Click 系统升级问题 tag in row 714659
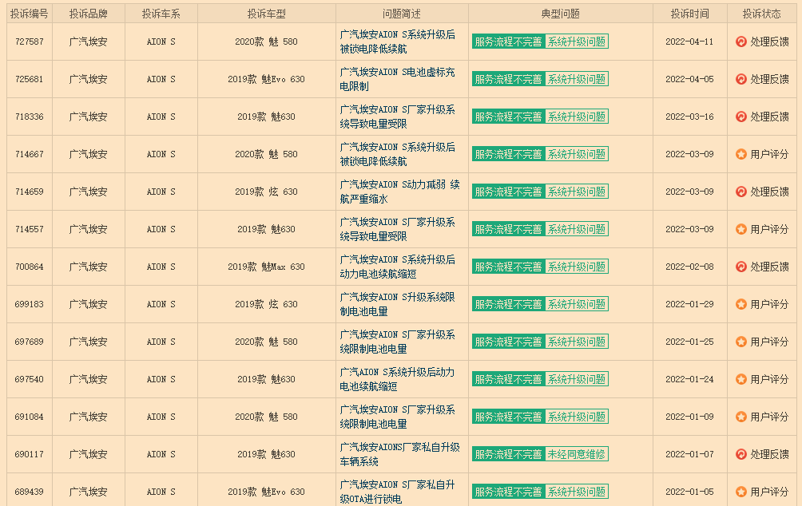Viewport: 802px width, 506px height. click(x=577, y=192)
